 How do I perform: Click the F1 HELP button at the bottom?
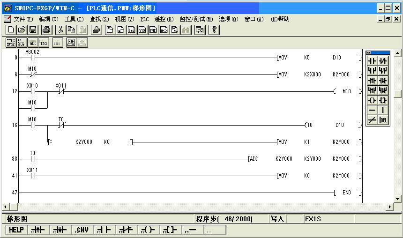point(16,230)
